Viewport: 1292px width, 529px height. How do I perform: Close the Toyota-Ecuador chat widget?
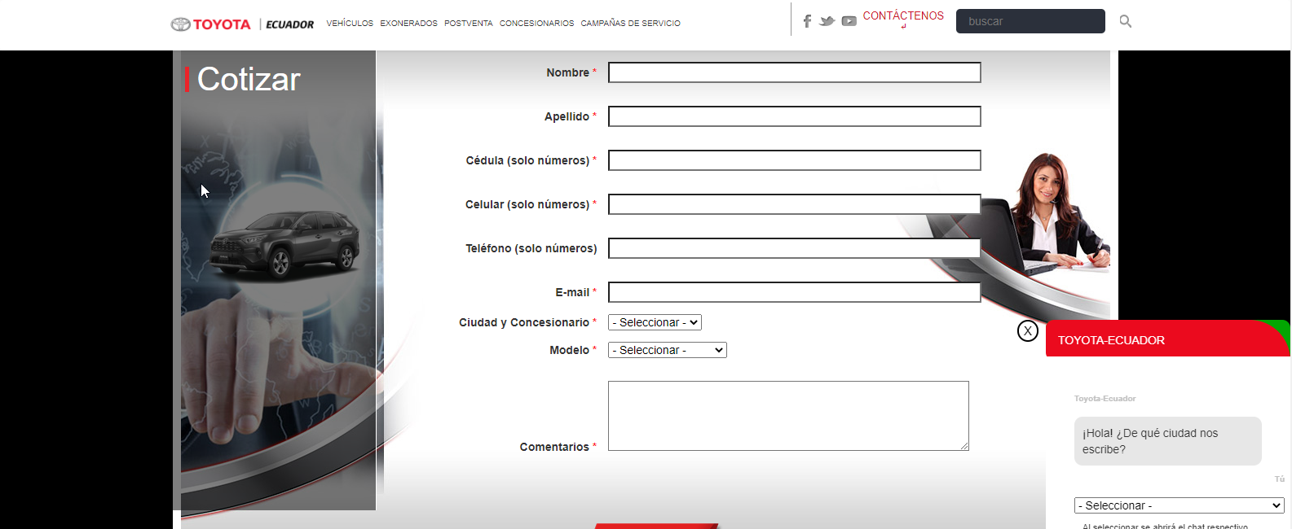1028,330
